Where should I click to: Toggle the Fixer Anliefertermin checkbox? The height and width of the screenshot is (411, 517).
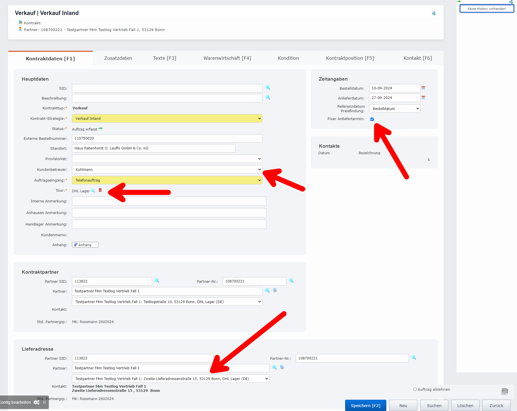click(x=372, y=119)
